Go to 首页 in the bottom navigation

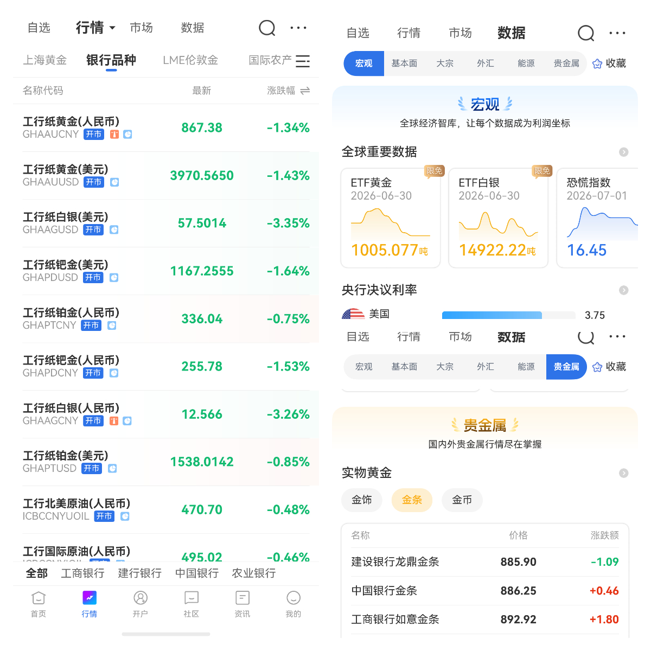point(39,604)
